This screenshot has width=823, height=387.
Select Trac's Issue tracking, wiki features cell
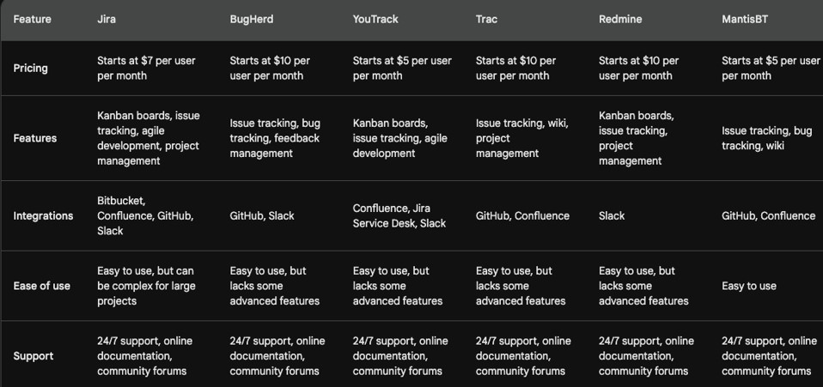coord(521,138)
